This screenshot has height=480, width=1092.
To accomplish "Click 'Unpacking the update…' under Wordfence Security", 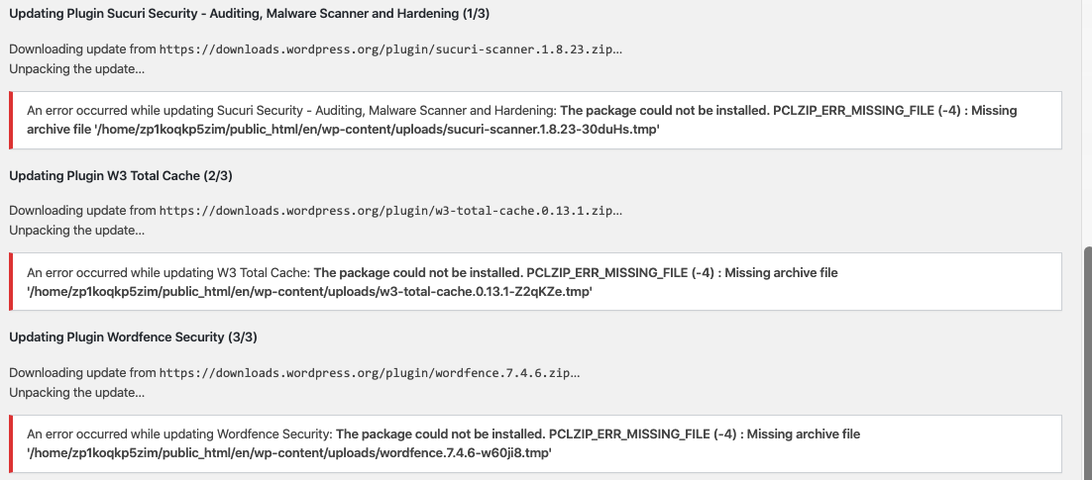I will (x=76, y=392).
